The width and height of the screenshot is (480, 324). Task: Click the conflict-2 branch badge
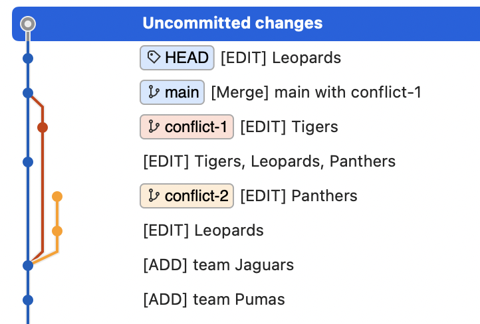tap(187, 196)
